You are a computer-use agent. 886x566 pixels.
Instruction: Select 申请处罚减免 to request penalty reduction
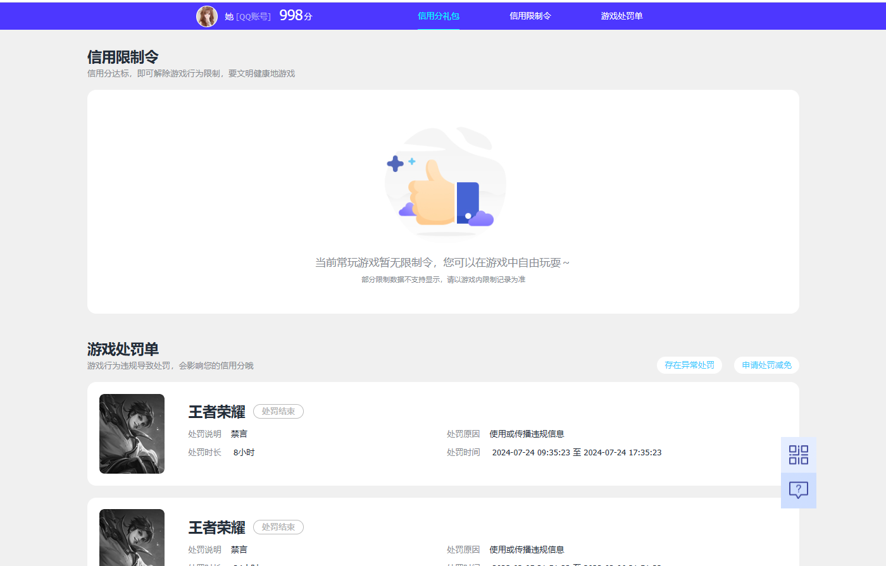[766, 365]
